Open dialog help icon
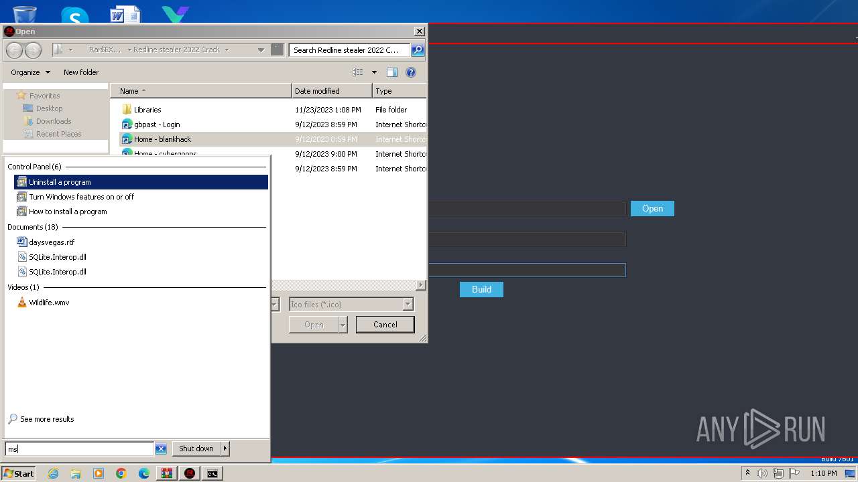 pyautogui.click(x=411, y=72)
